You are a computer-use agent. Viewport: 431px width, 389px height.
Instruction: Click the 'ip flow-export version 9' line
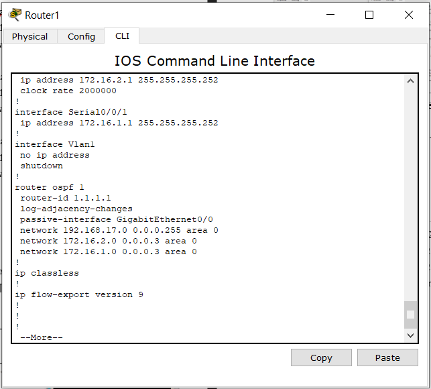79,294
